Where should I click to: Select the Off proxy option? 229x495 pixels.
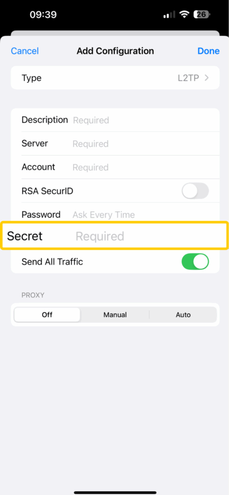pos(47,315)
